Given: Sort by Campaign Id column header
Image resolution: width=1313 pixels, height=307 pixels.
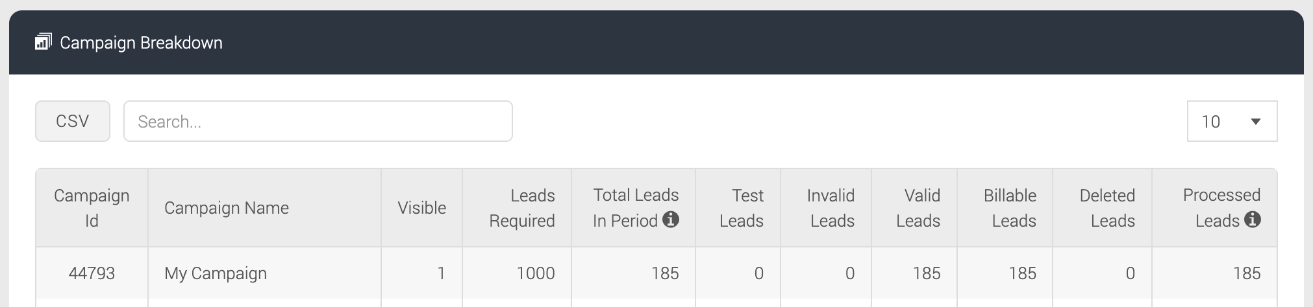Looking at the screenshot, I should (x=92, y=208).
